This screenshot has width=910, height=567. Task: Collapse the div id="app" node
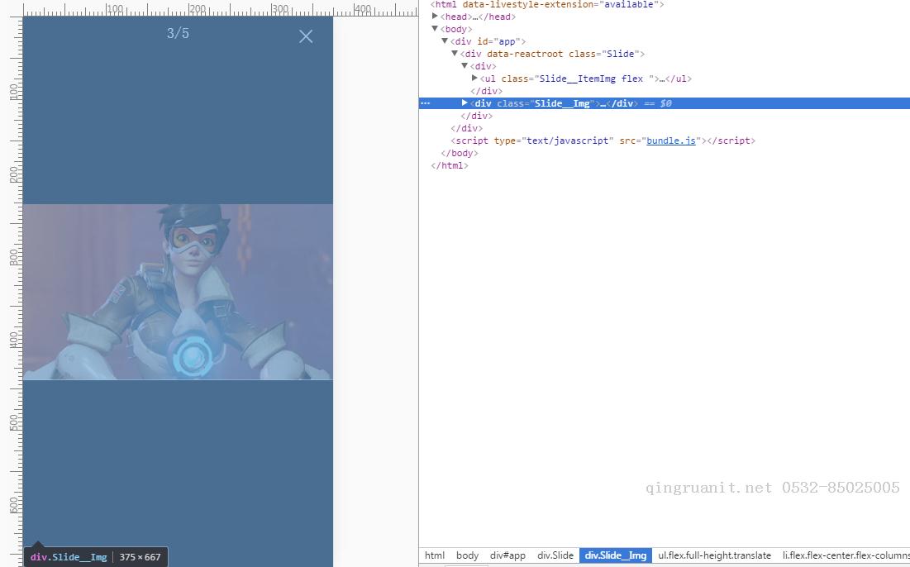pos(445,41)
